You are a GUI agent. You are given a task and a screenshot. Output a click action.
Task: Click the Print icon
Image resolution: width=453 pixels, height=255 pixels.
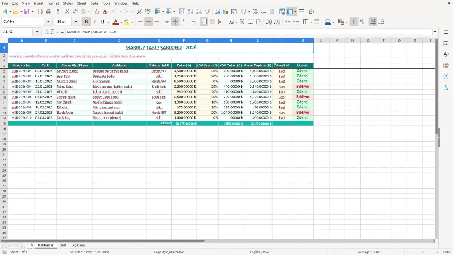pos(49,12)
